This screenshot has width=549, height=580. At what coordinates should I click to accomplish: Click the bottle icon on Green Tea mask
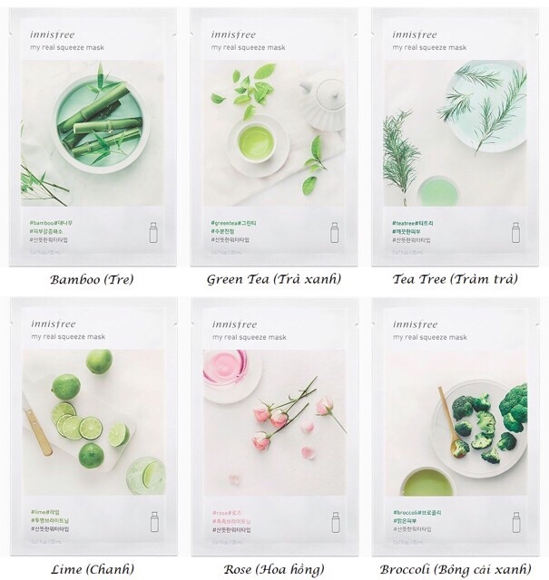(x=334, y=232)
